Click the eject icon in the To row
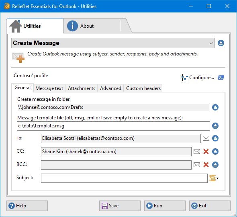The image size is (237, 217). click(215, 138)
